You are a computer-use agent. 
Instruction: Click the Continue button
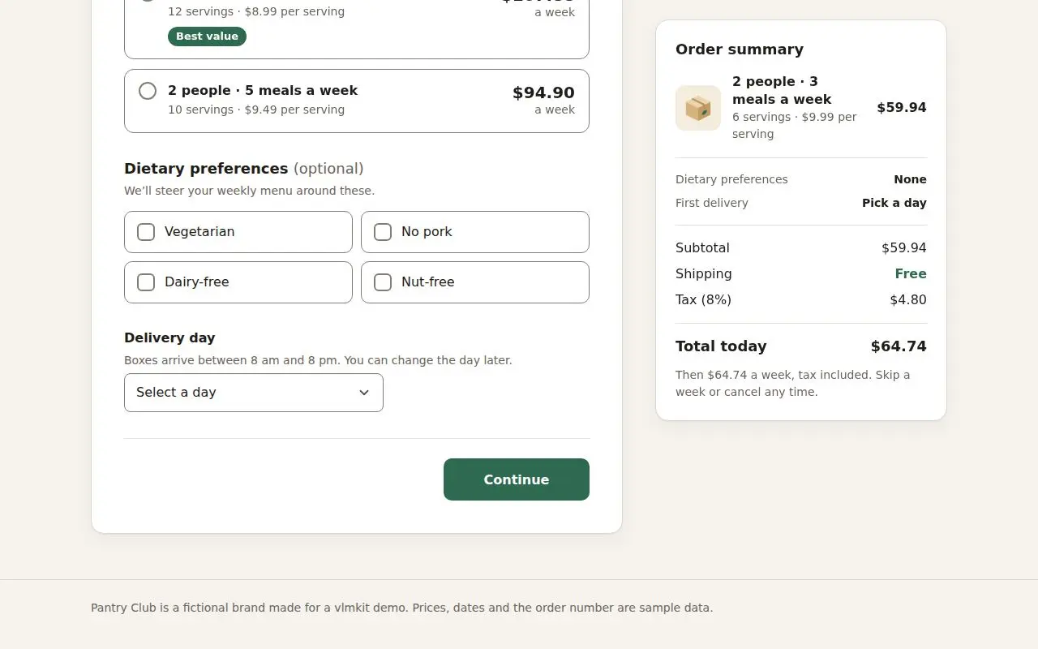coord(517,479)
